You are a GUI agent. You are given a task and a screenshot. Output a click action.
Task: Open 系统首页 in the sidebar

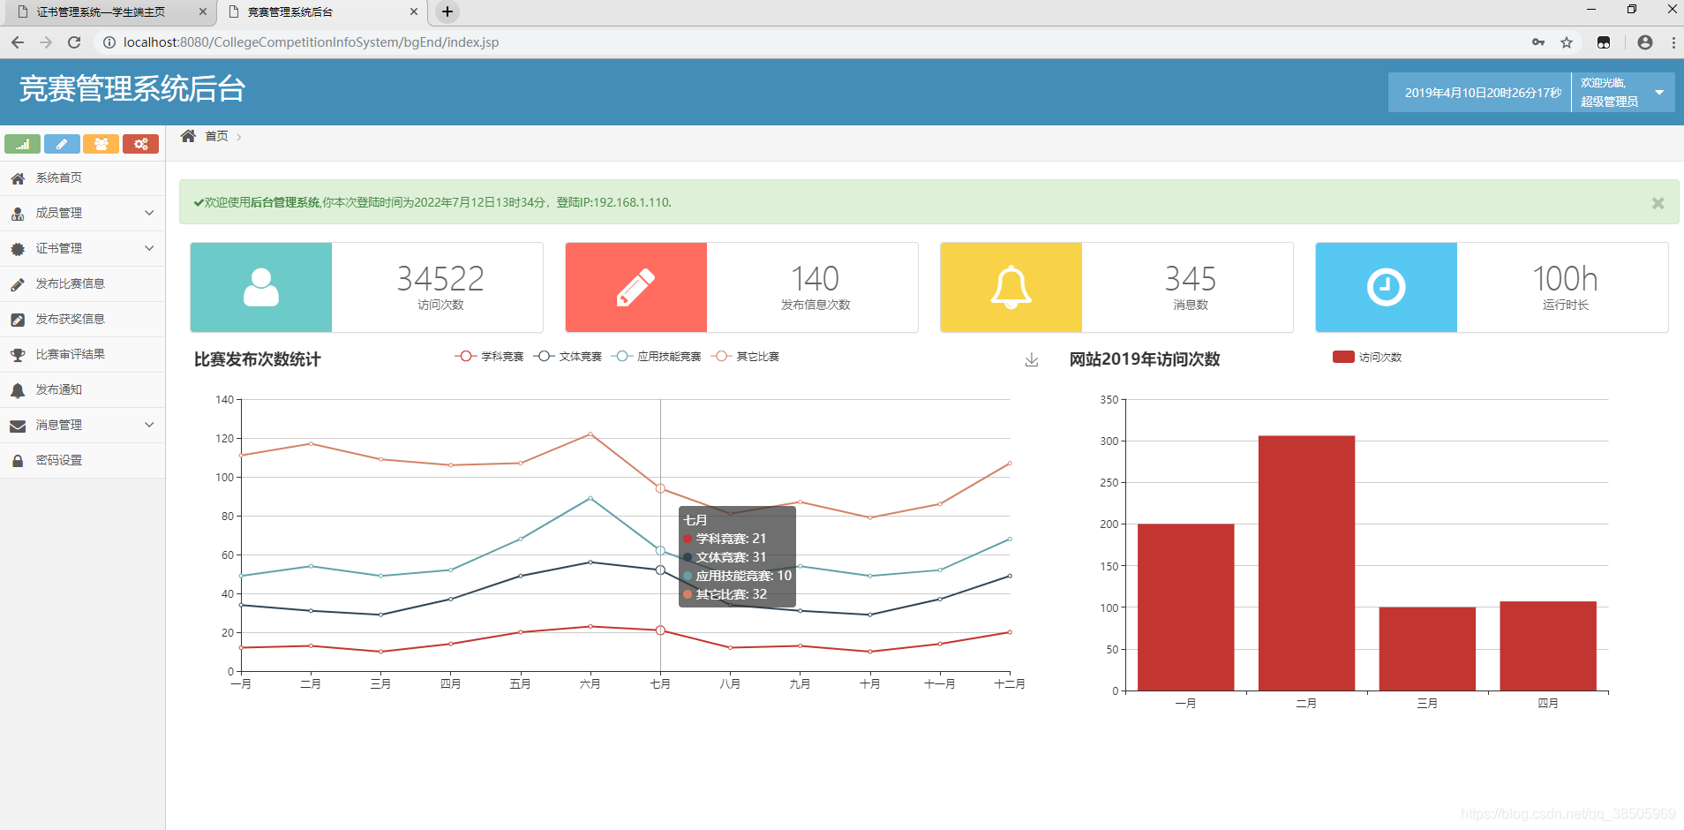pos(82,178)
